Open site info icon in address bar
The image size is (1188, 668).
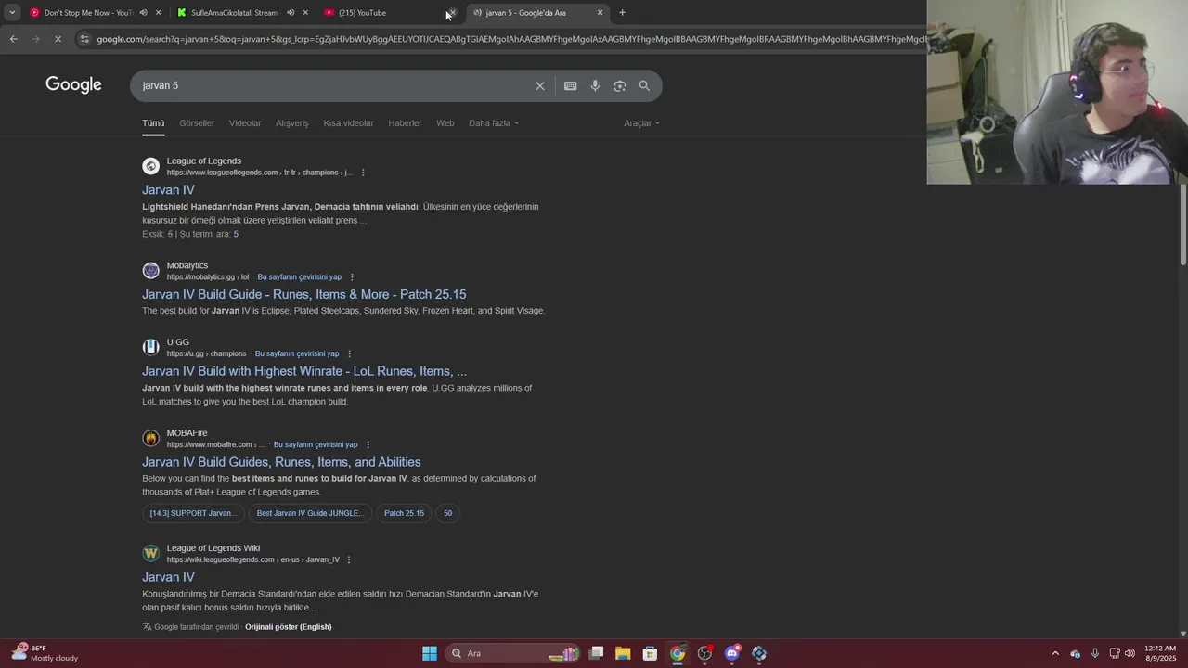84,39
